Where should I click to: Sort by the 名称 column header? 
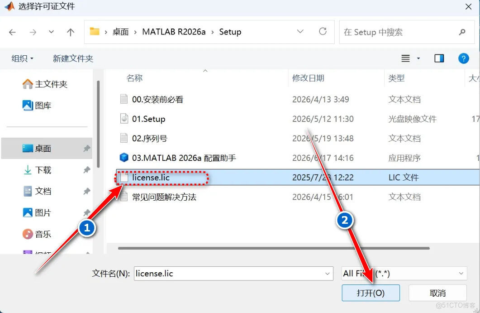[134, 78]
